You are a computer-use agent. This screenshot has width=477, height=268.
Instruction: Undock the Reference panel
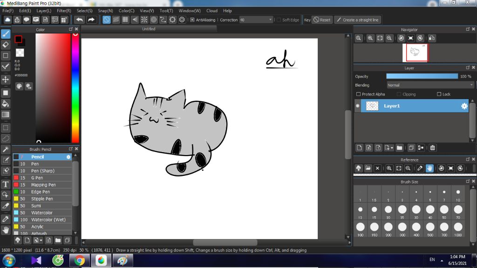tap(468, 159)
